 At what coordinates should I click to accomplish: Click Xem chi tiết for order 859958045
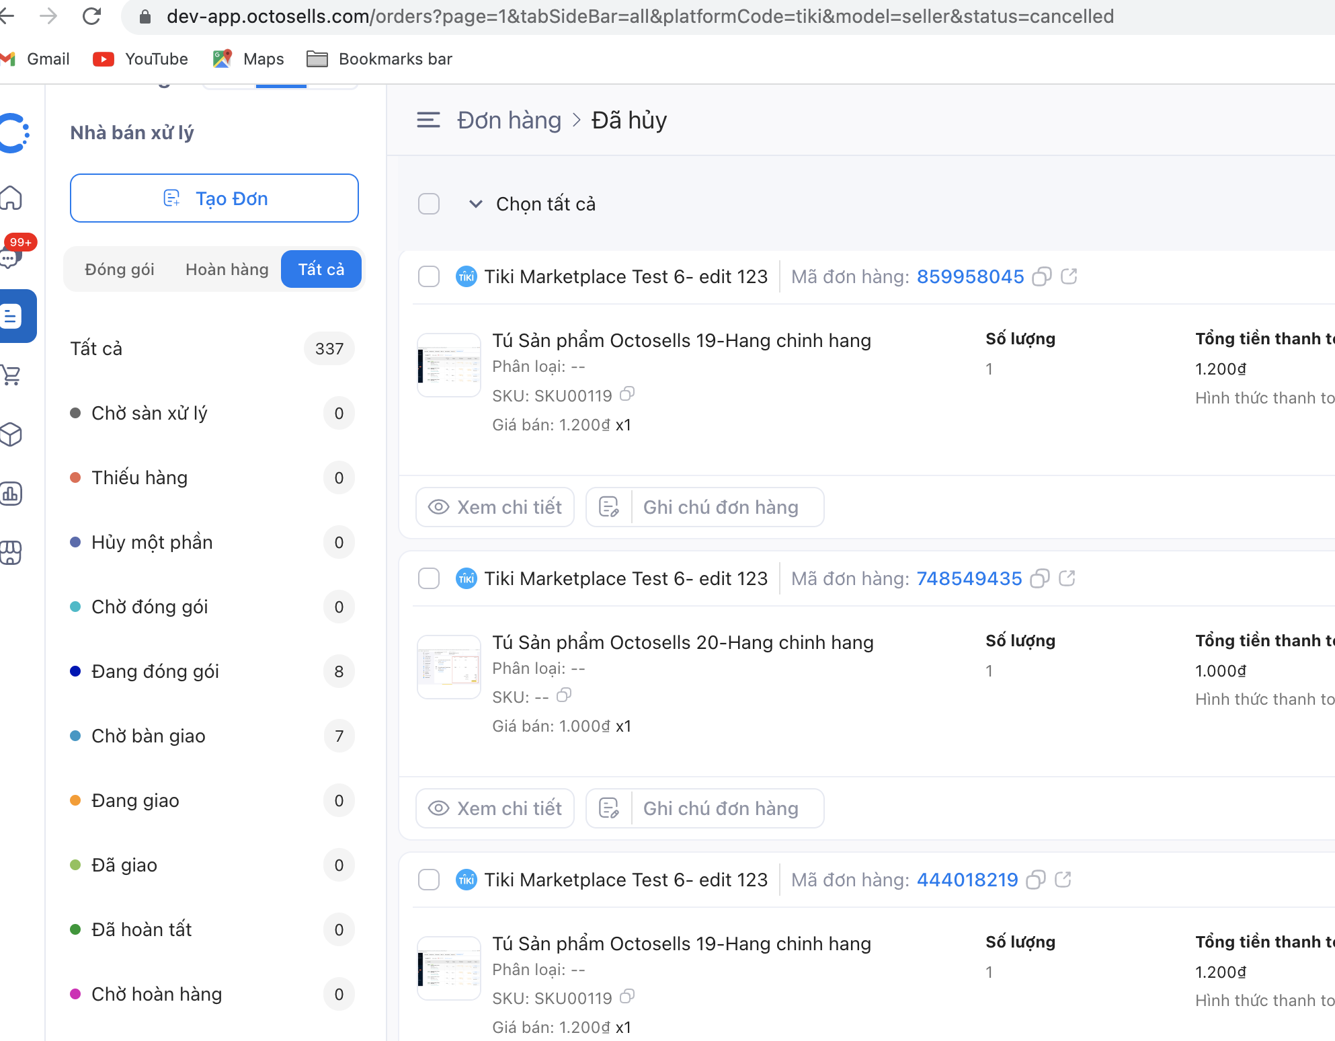click(x=495, y=507)
